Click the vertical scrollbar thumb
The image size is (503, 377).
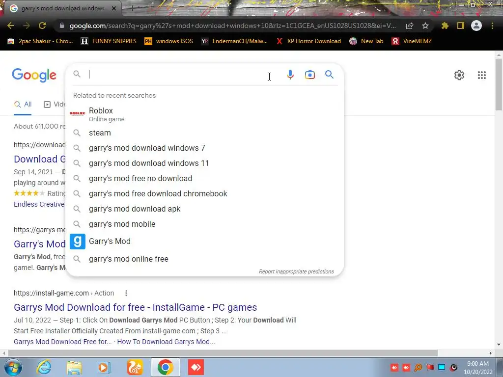[499, 84]
